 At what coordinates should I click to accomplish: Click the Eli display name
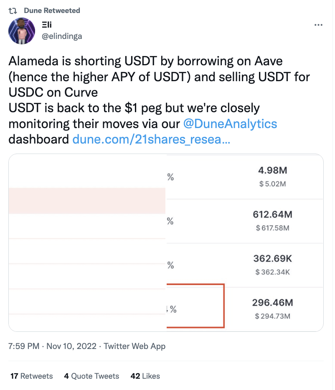click(47, 24)
